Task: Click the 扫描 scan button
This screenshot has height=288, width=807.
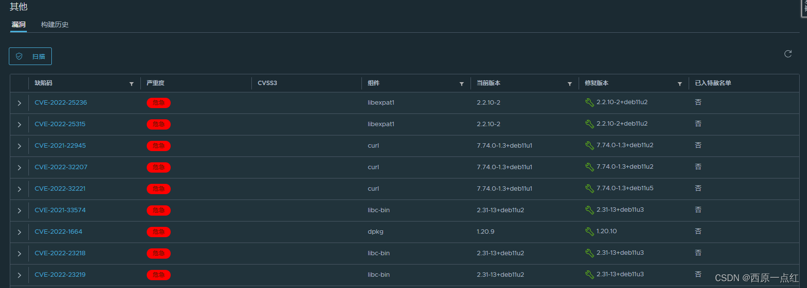Action: tap(30, 56)
